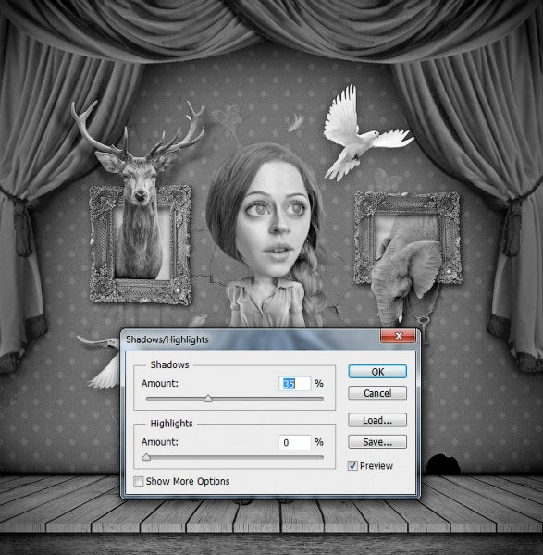Viewport: 543px width, 555px height.
Task: Click the Shadows Amount input field
Action: 294,383
